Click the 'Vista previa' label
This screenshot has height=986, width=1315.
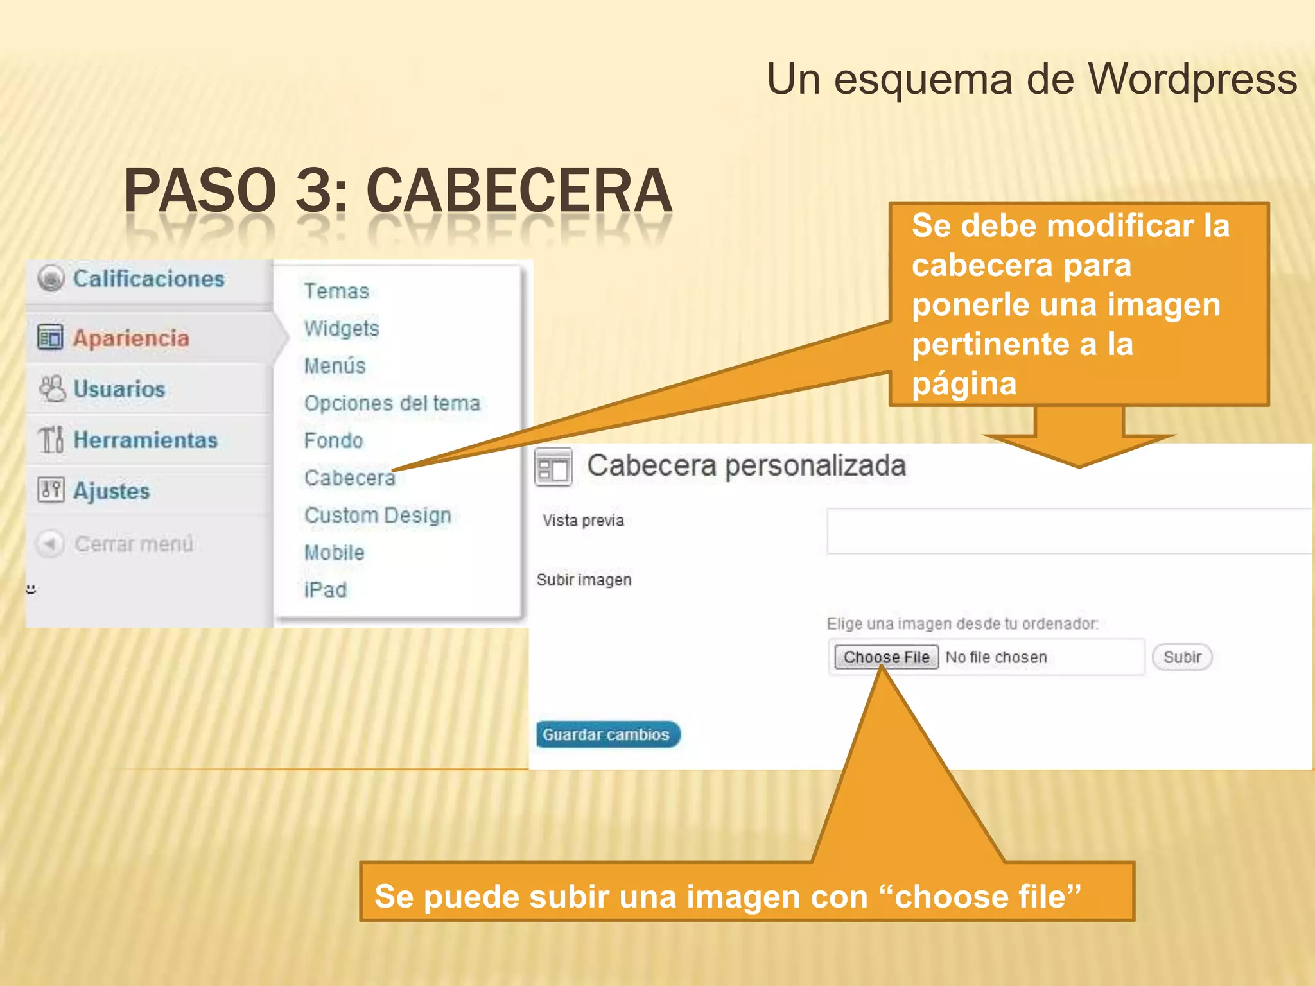[x=583, y=520]
